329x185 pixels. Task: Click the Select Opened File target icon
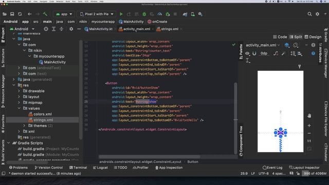(x=46, y=29)
